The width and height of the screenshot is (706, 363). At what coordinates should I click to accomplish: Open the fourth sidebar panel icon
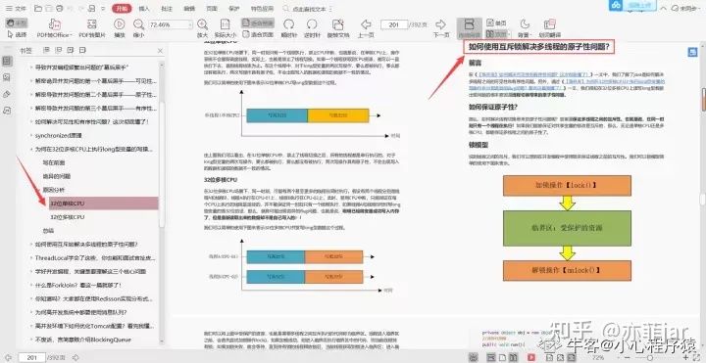pyautogui.click(x=7, y=110)
